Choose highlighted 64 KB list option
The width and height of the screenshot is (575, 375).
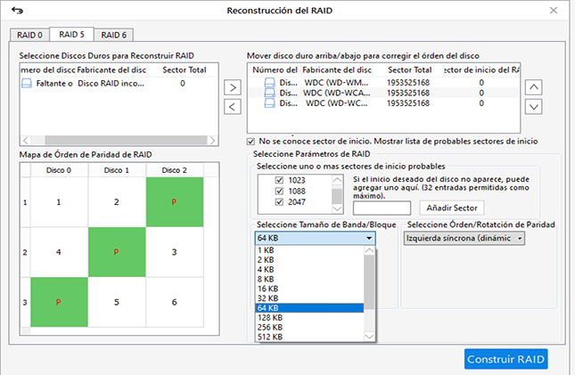pyautogui.click(x=309, y=308)
